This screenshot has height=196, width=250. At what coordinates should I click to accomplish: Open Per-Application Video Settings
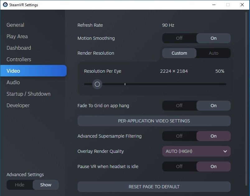pyautogui.click(x=154, y=121)
